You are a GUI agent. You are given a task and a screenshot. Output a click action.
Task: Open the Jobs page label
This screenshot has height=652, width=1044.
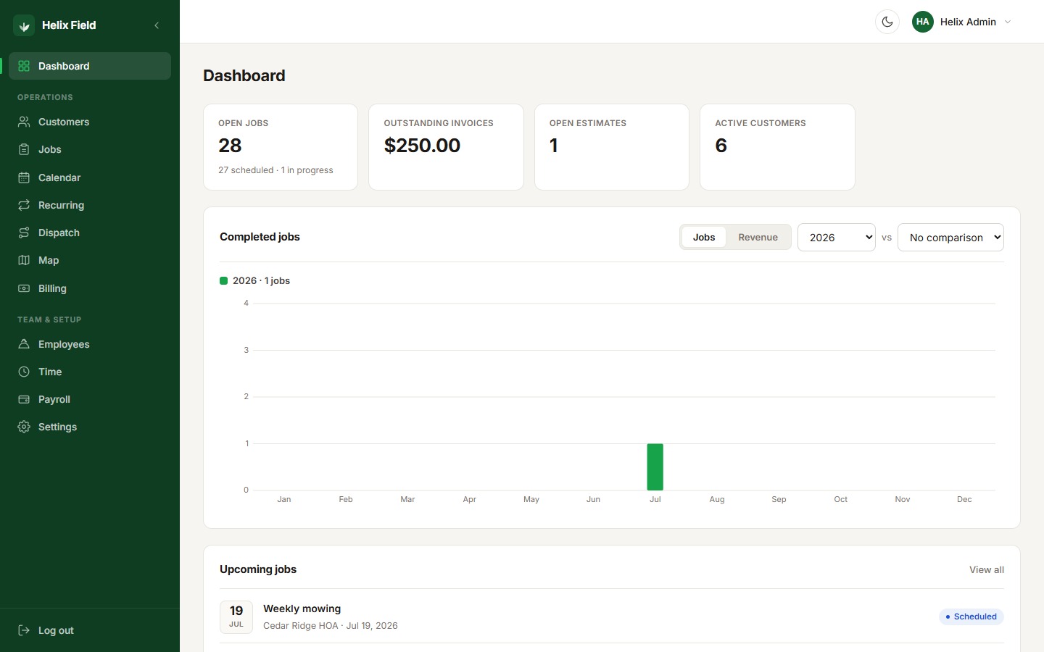click(x=50, y=149)
